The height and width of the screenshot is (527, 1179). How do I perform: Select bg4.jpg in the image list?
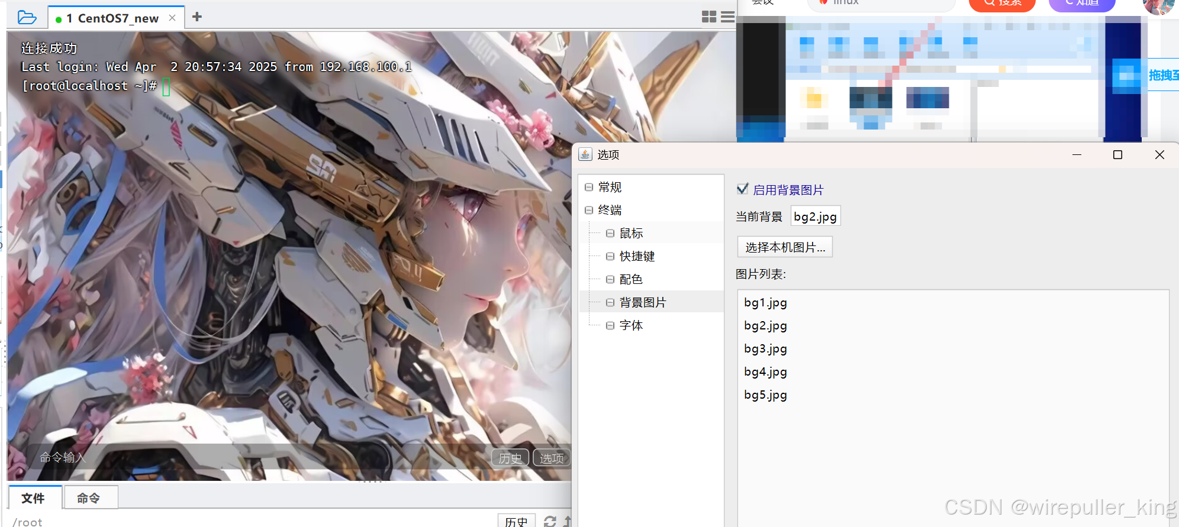765,372
